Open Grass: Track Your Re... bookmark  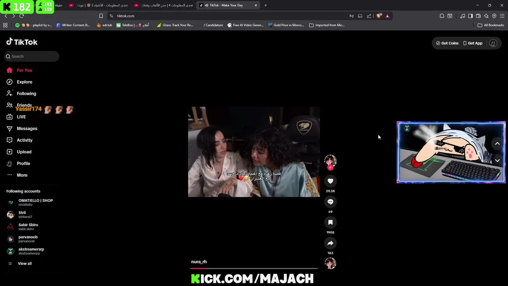coord(175,25)
